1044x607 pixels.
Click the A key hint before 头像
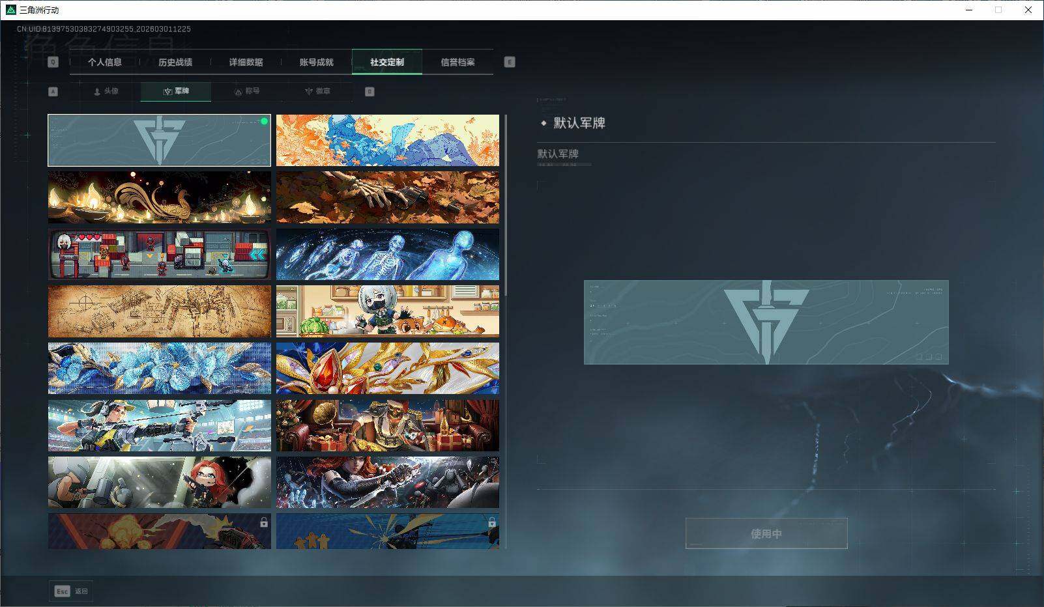click(x=53, y=92)
